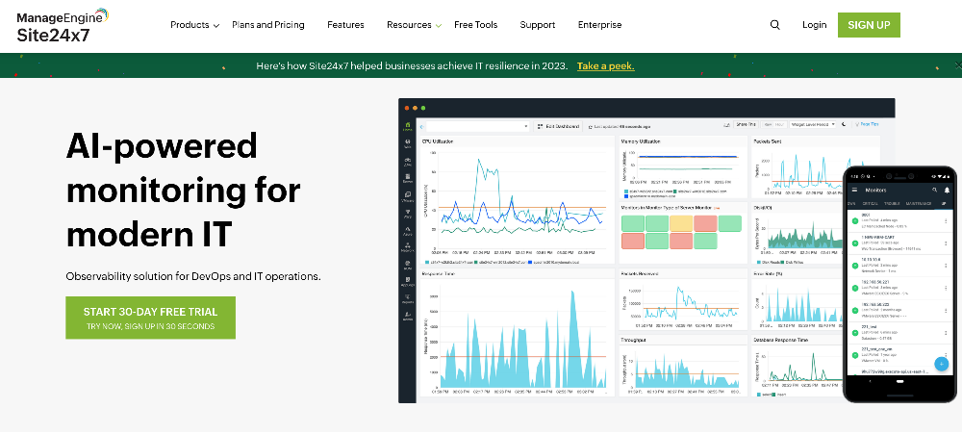Click the Edit Dashboard button
Viewport: 962px width, 434px height.
pyautogui.click(x=558, y=126)
